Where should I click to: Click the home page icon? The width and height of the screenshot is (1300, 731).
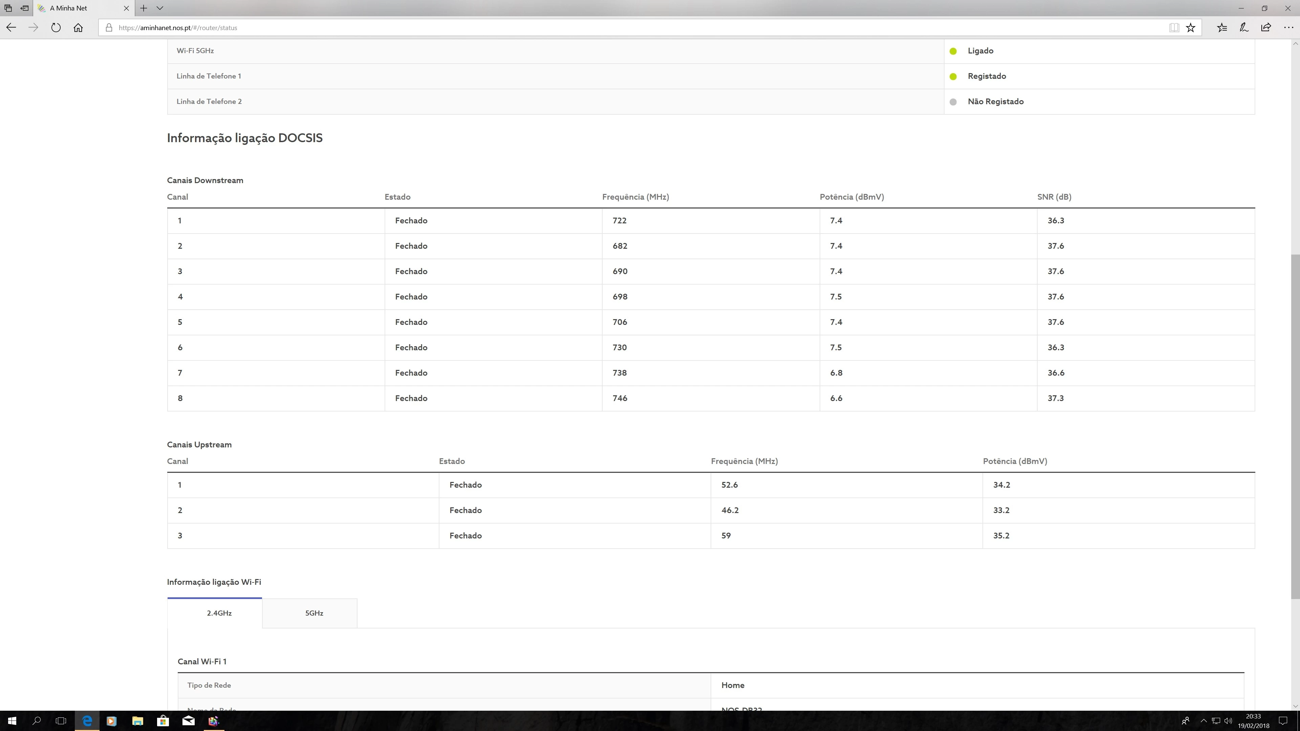click(78, 28)
